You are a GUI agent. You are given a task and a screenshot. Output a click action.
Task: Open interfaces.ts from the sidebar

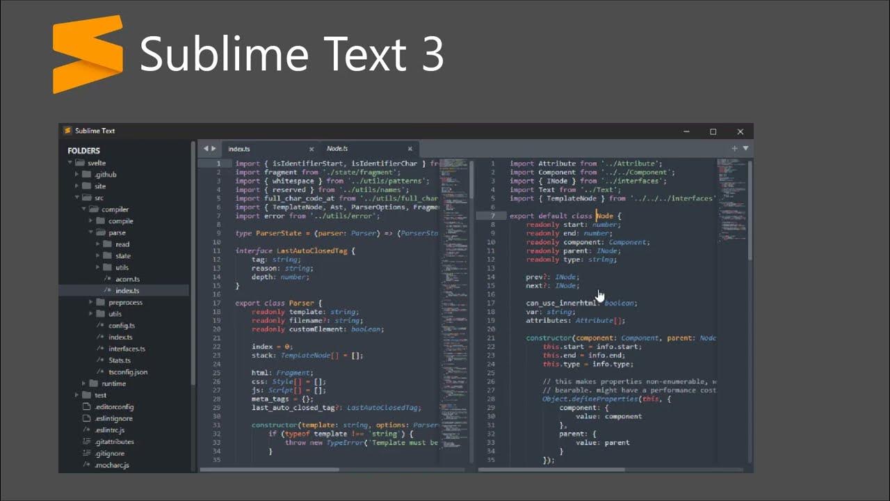[127, 349]
